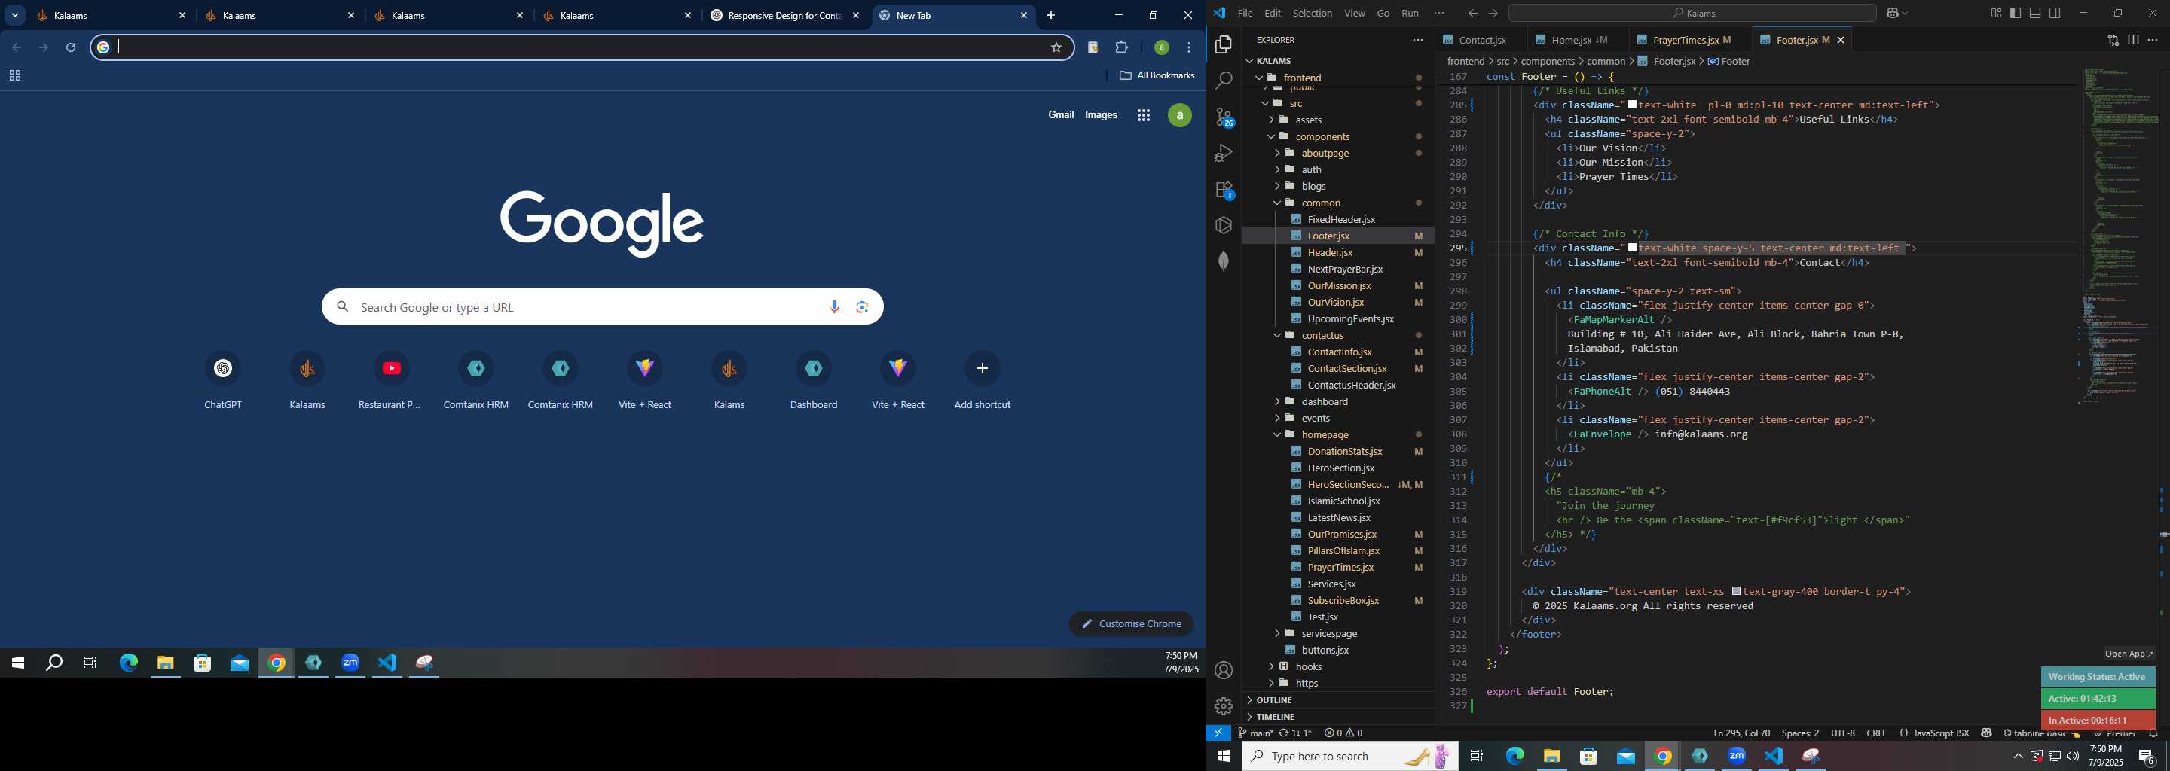Click the Open App overlay button

coord(2129,654)
